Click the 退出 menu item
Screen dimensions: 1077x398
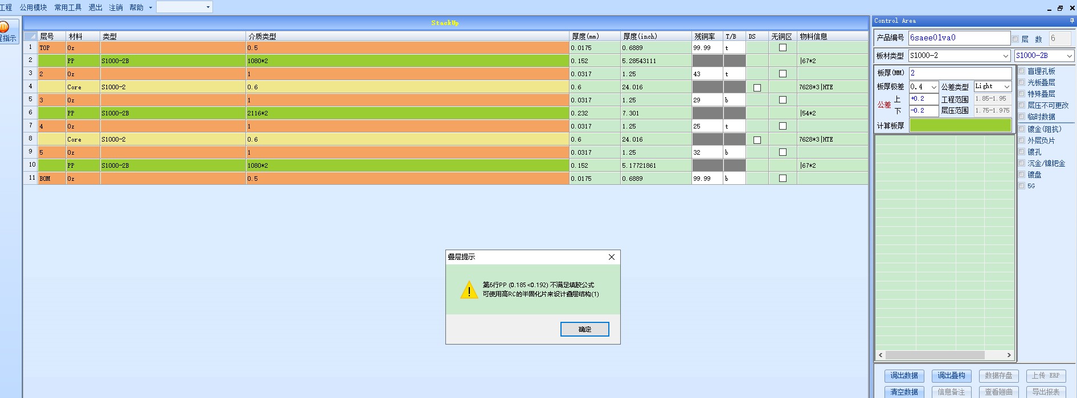(x=95, y=7)
